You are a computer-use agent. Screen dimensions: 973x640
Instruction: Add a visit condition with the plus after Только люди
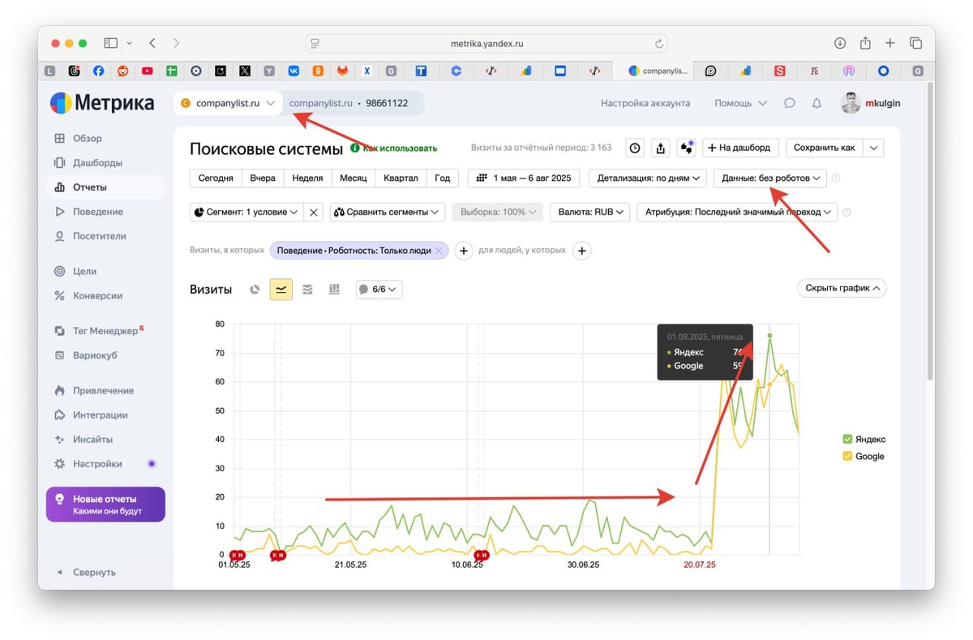(x=464, y=251)
